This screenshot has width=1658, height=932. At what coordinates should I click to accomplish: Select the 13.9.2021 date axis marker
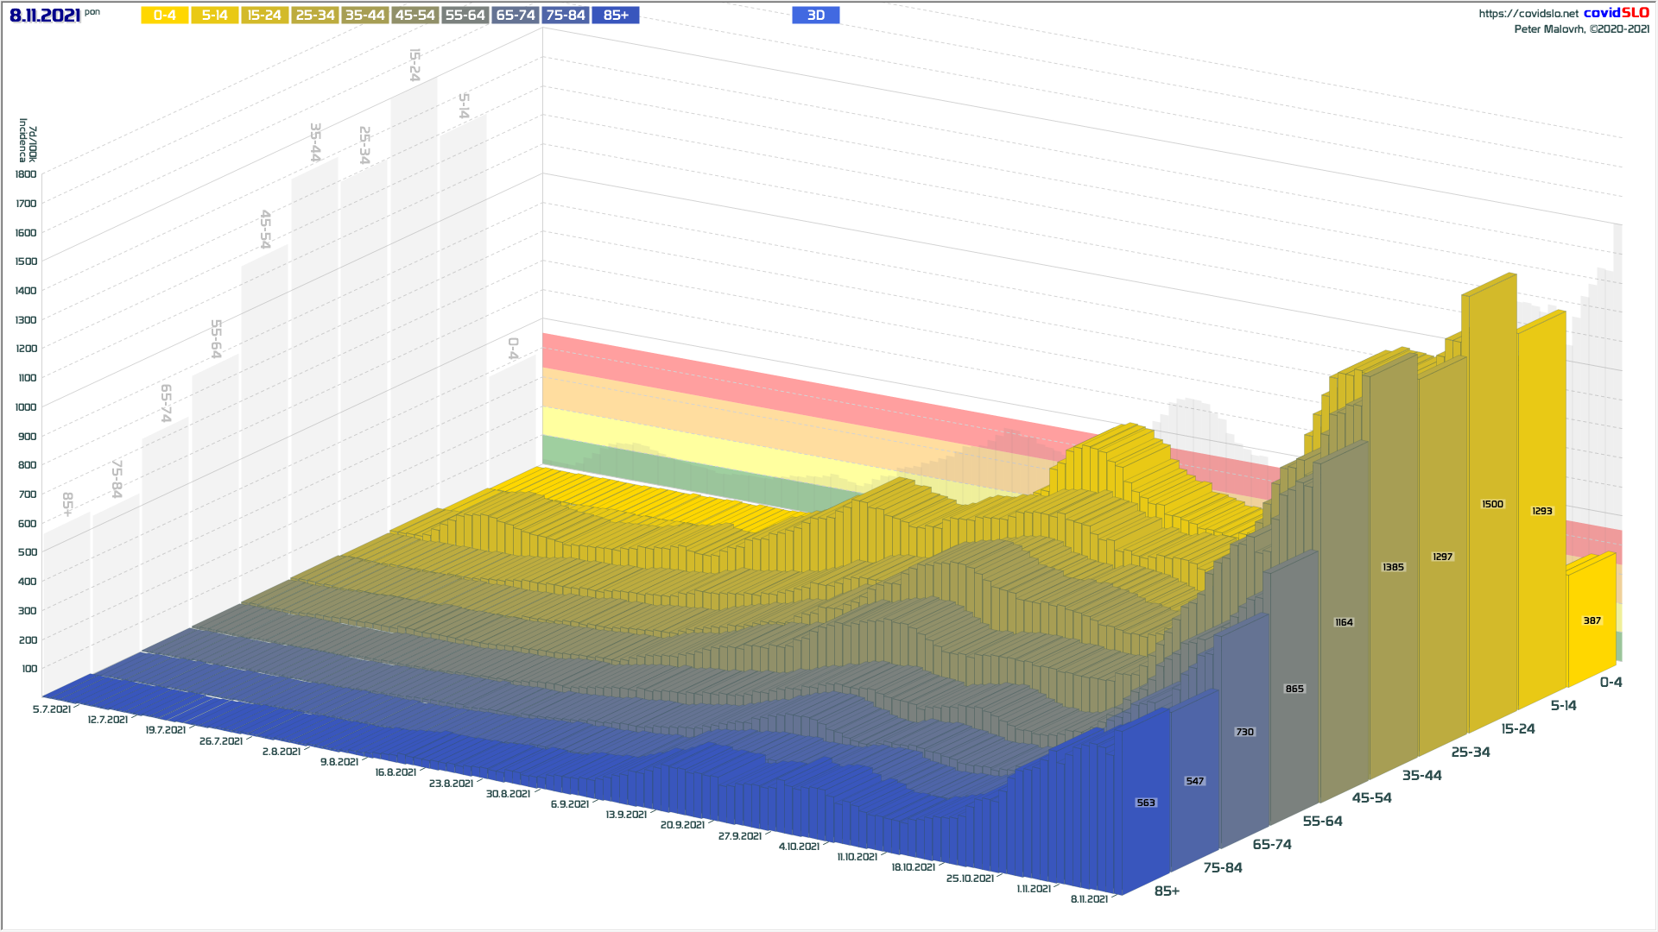click(x=626, y=815)
